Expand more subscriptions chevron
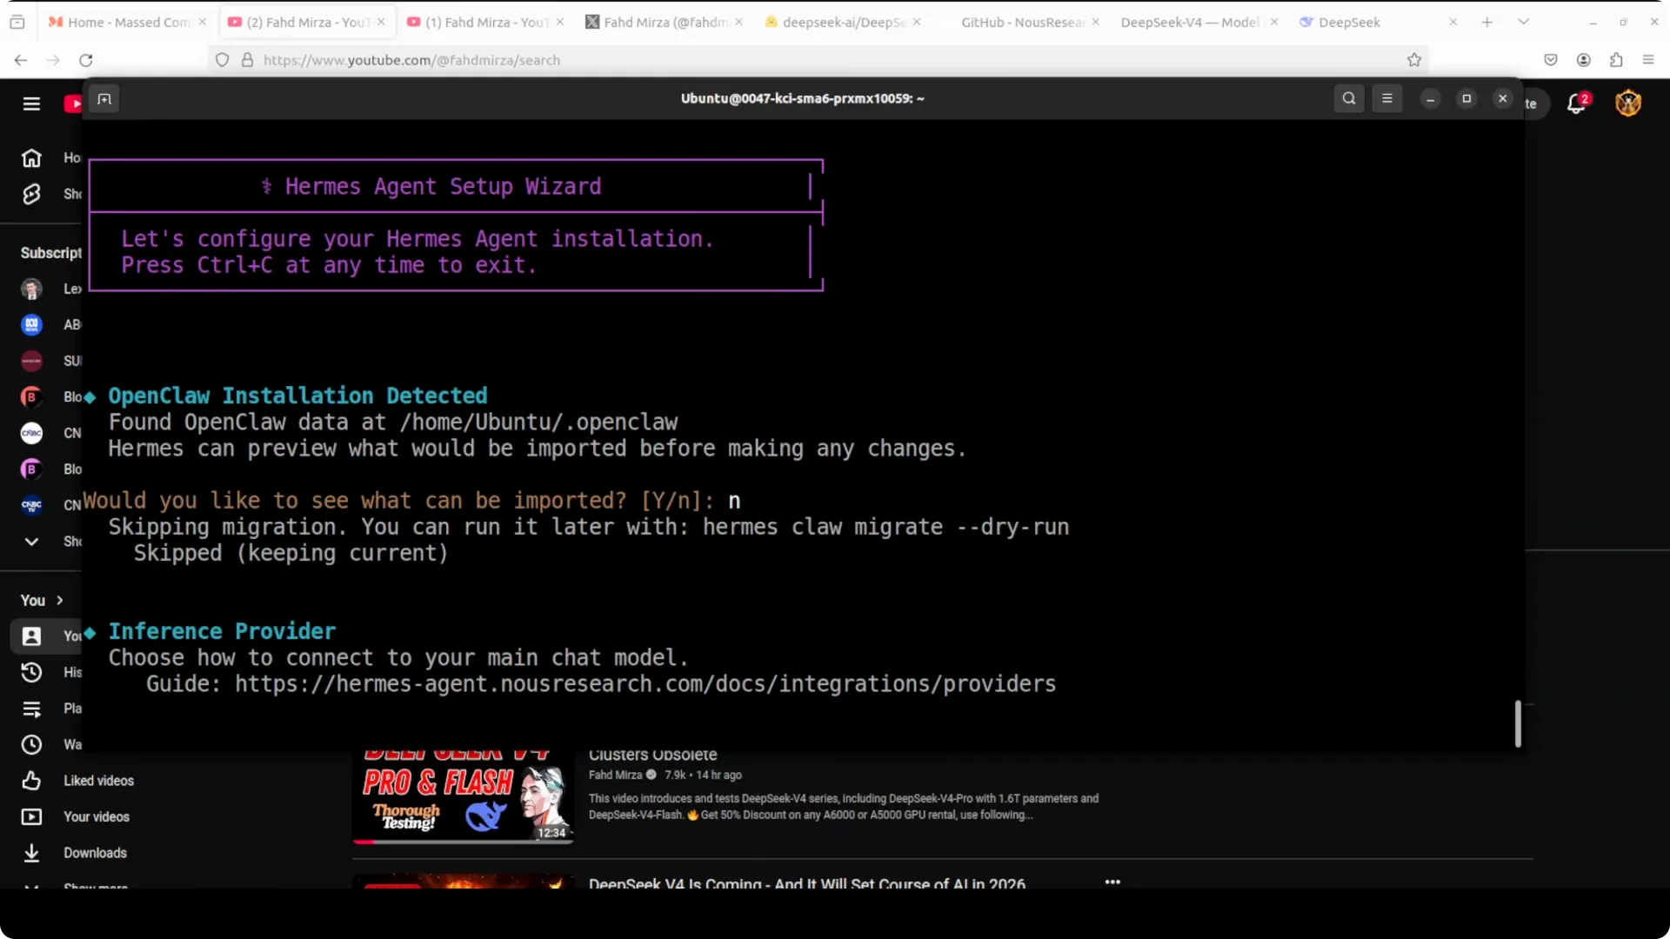Viewport: 1670px width, 939px height. (31, 542)
